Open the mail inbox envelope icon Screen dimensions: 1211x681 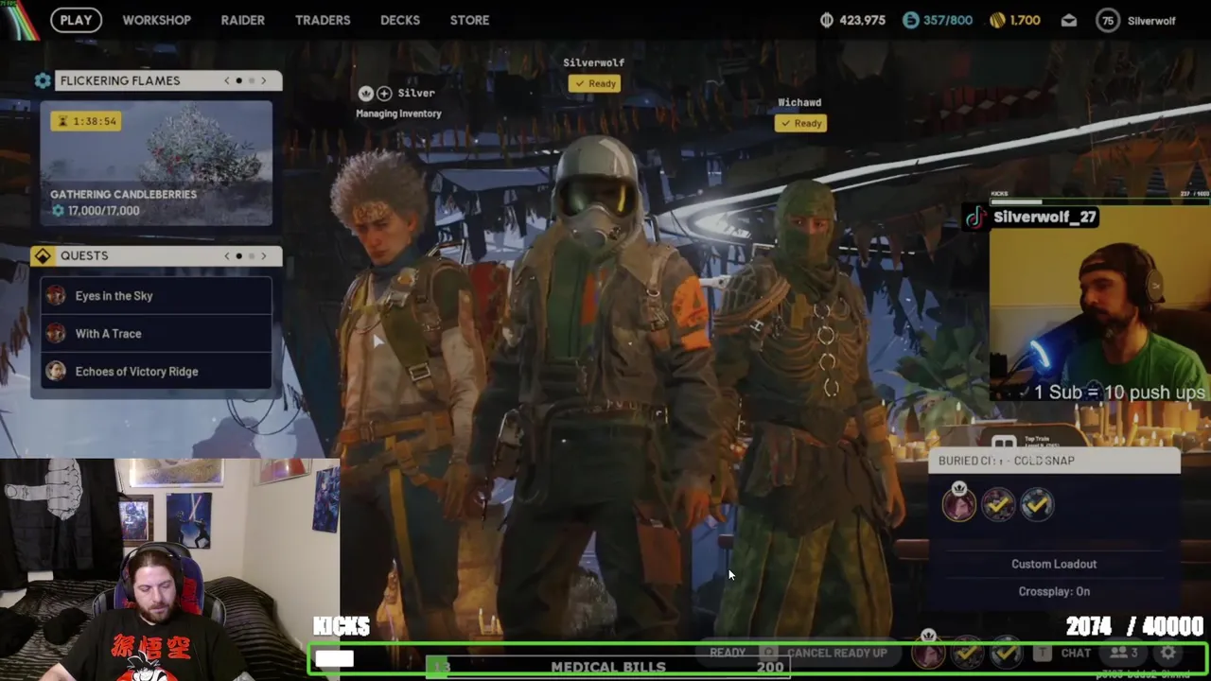pos(1069,20)
